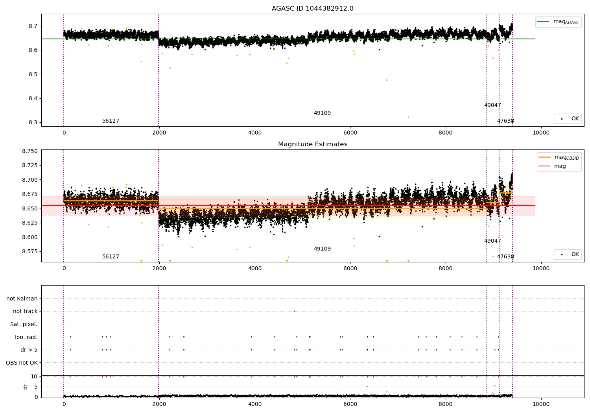Screen dimensions: 590x413
Task: Click the '47638' annotation in the Magnitude Estimates plot
Action: [505, 257]
